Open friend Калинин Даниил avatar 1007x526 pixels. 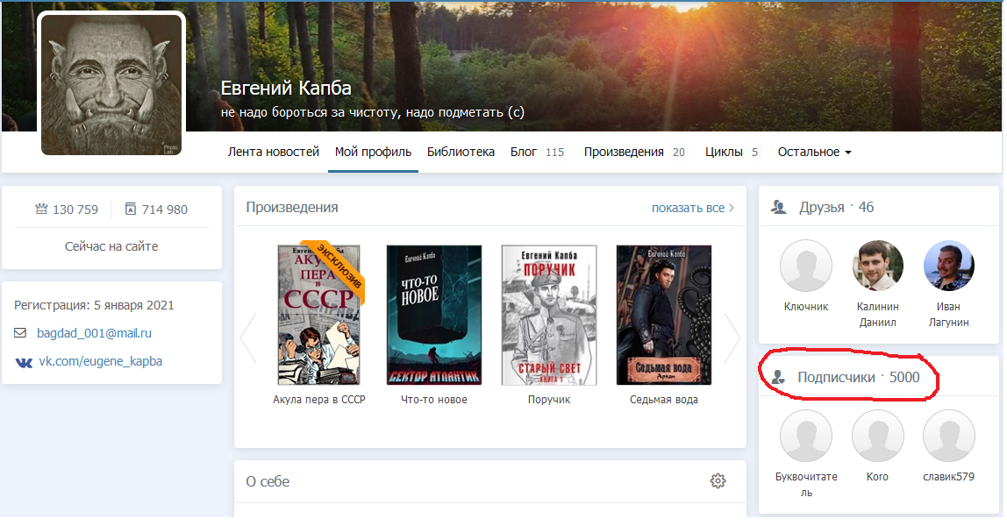point(878,265)
